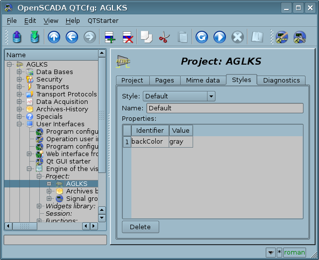Click the Copy item icon
This screenshot has height=260, width=319.
click(146, 37)
